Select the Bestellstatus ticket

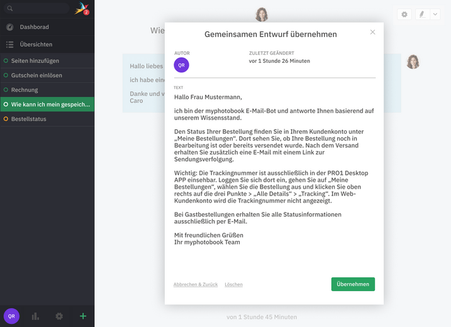47,119
